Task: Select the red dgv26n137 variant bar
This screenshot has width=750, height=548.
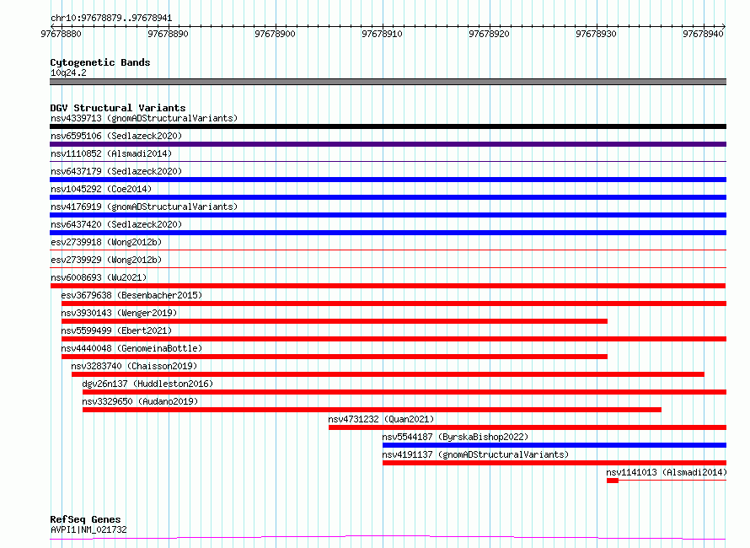Action: click(404, 392)
